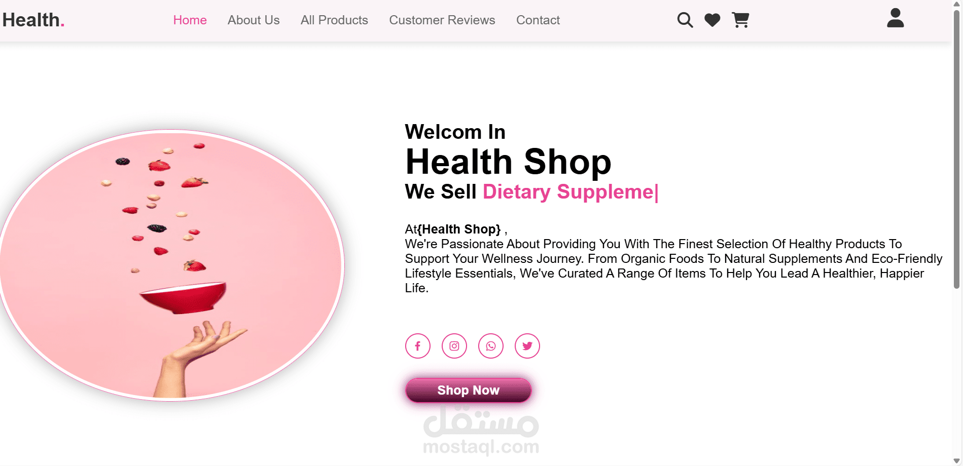
Task: Click the pink circular fruit bowl image
Action: (x=171, y=265)
